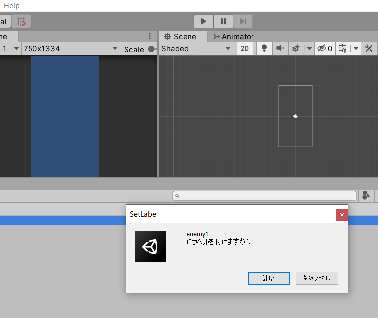378x318 pixels.
Task: Close the SetLabel dialog with red X
Action: 342,215
